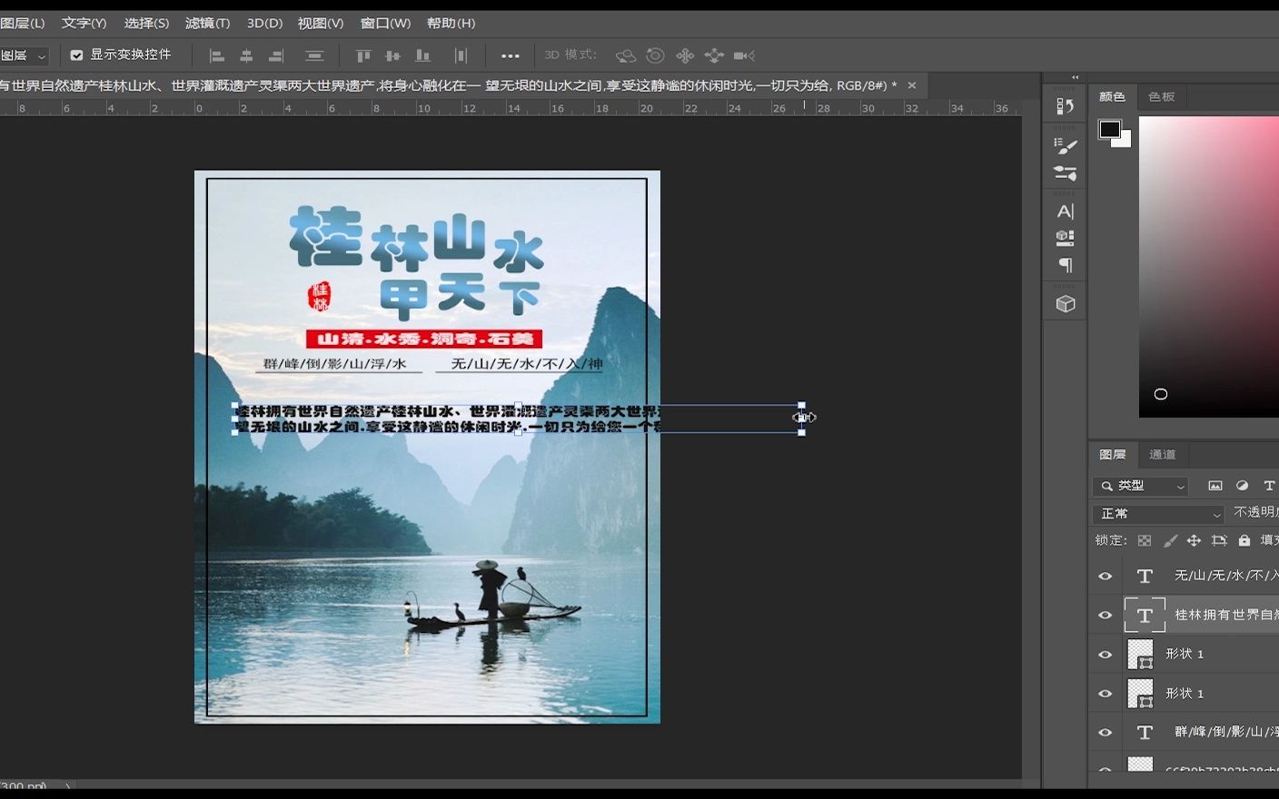Open the 3D panel icon
The width and height of the screenshot is (1279, 799).
click(x=1064, y=301)
